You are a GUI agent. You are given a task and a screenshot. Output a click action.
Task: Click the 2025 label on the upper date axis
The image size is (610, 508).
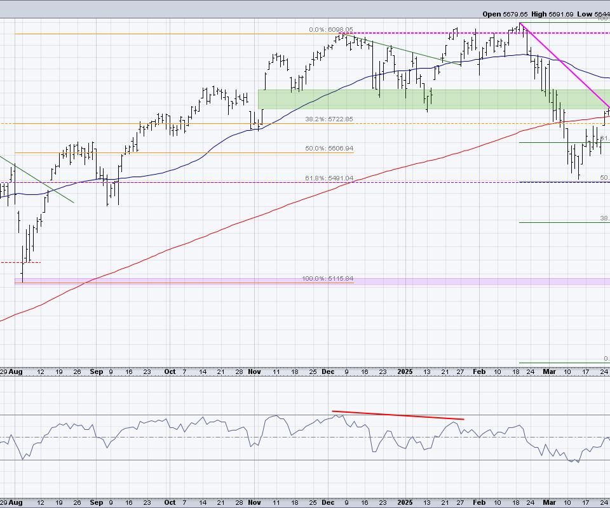[405, 371]
